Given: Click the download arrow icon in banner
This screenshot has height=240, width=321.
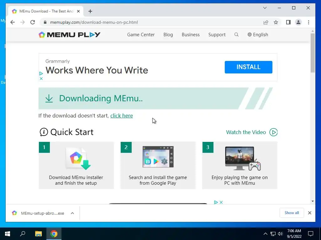Looking at the screenshot, I should point(49,98).
